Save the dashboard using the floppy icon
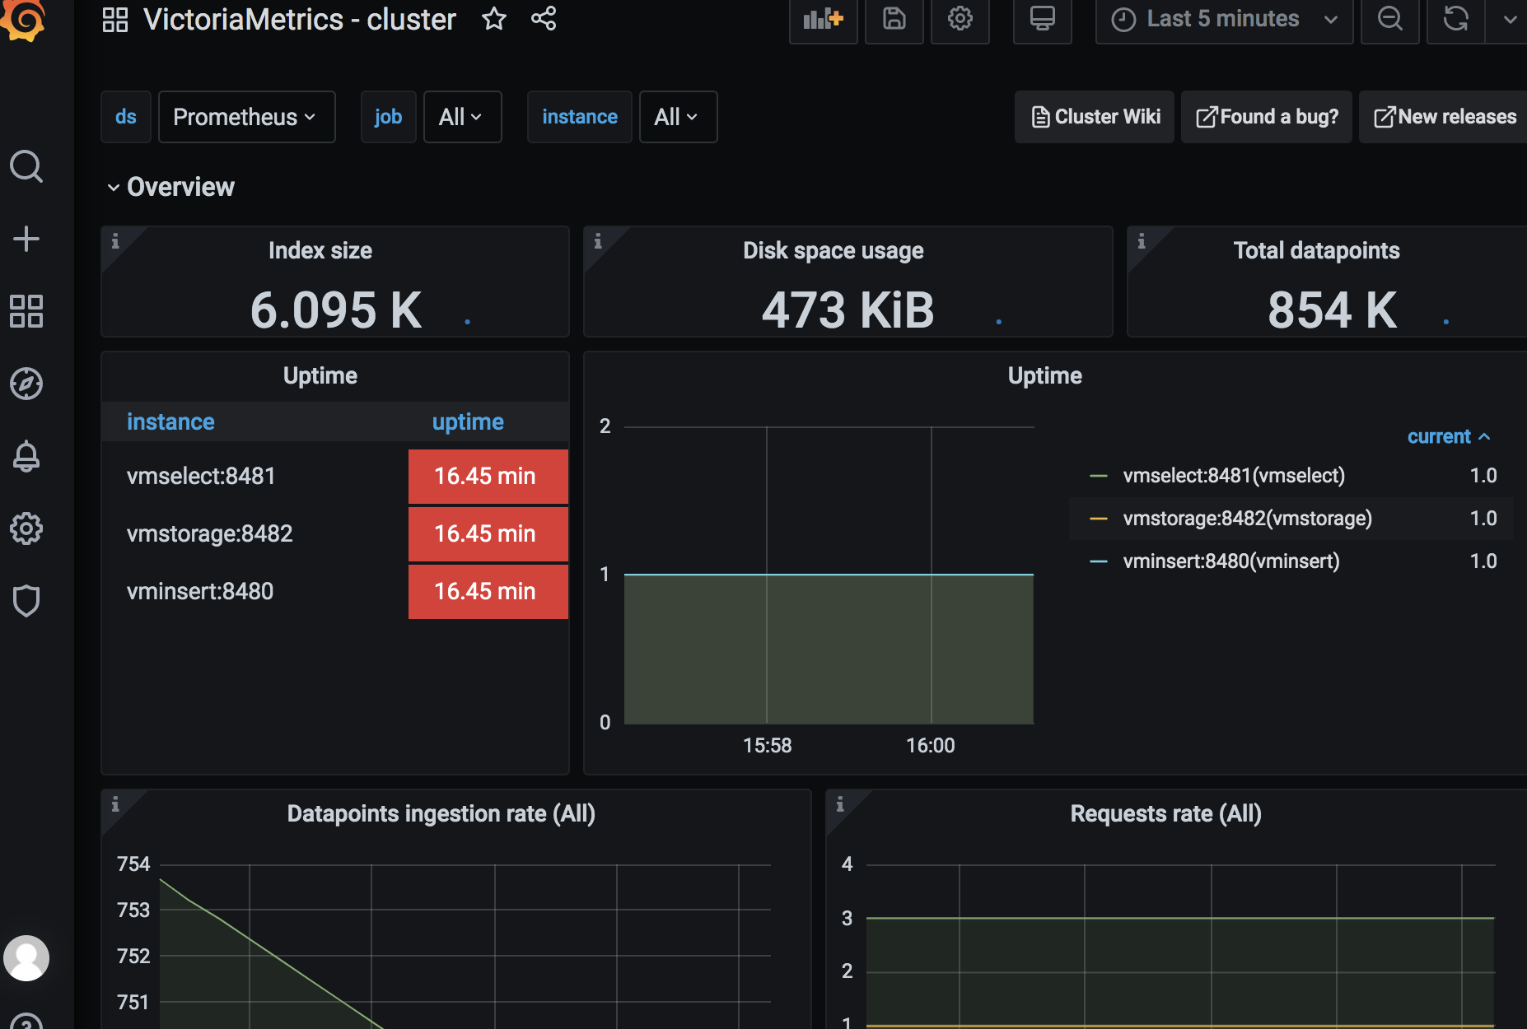 click(x=894, y=19)
